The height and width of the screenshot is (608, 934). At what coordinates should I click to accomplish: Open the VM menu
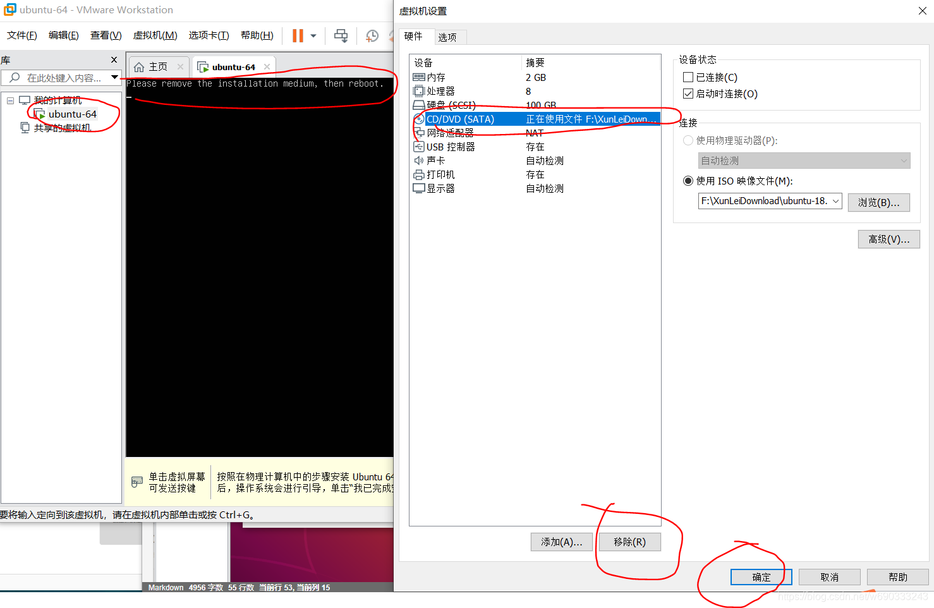click(155, 35)
